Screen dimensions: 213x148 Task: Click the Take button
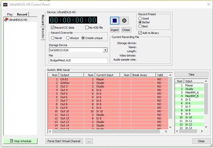191,75
